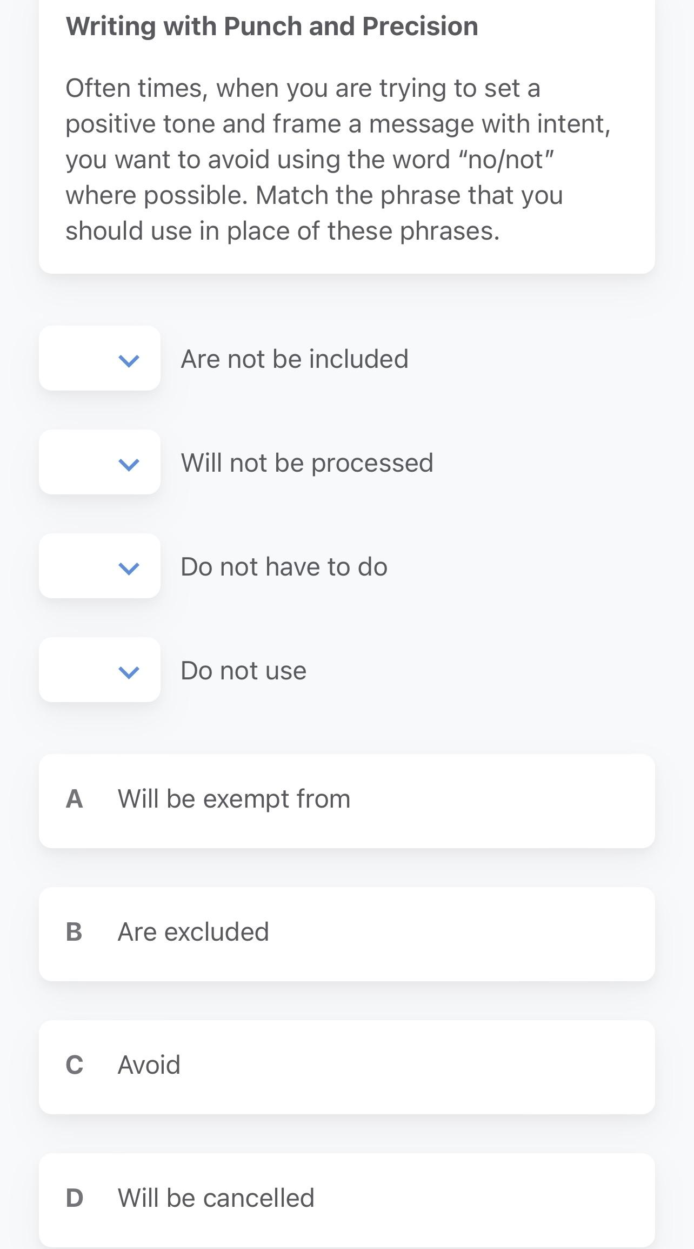
Task: Select the "Will be cancelled" option
Action: point(346,1199)
